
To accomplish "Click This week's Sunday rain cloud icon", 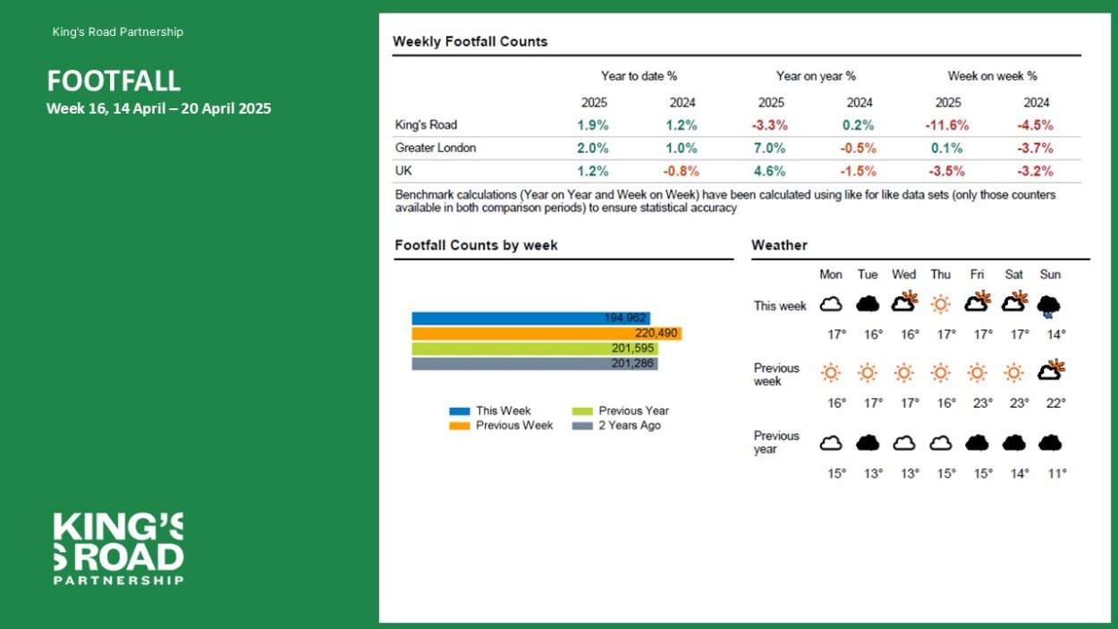I will [1049, 307].
